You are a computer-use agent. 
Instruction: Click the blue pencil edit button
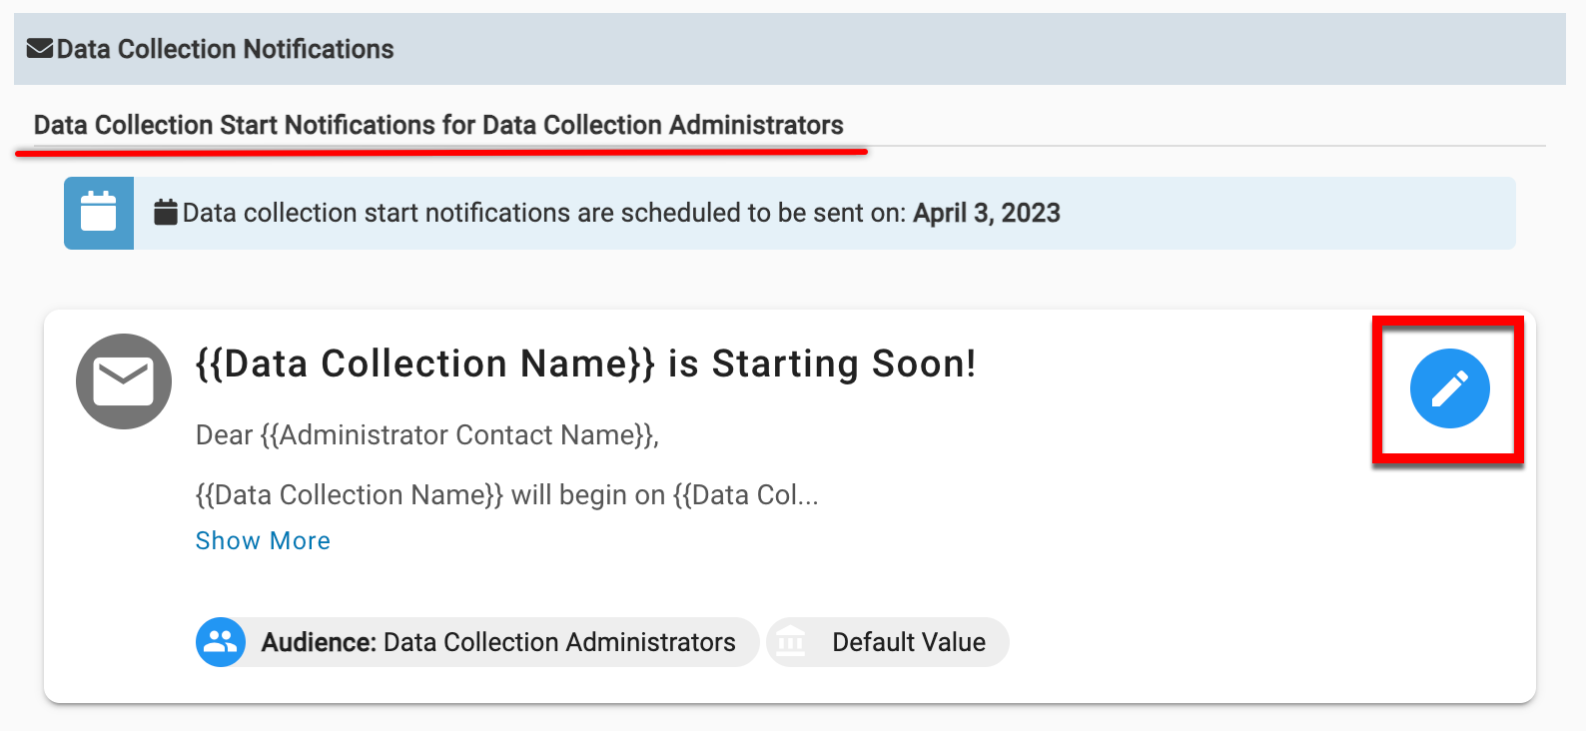tap(1449, 388)
